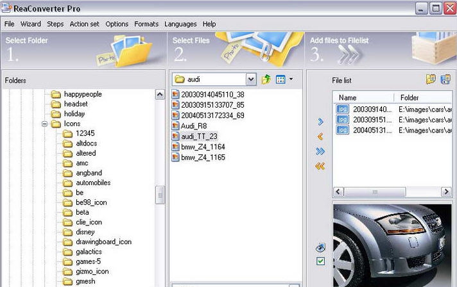Add all files with double right arrow
Viewport: 457px width, 287px height.
(x=320, y=151)
